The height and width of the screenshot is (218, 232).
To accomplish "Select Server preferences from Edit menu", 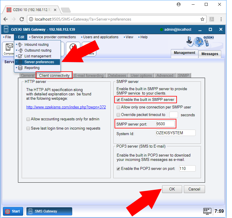I will (37, 62).
